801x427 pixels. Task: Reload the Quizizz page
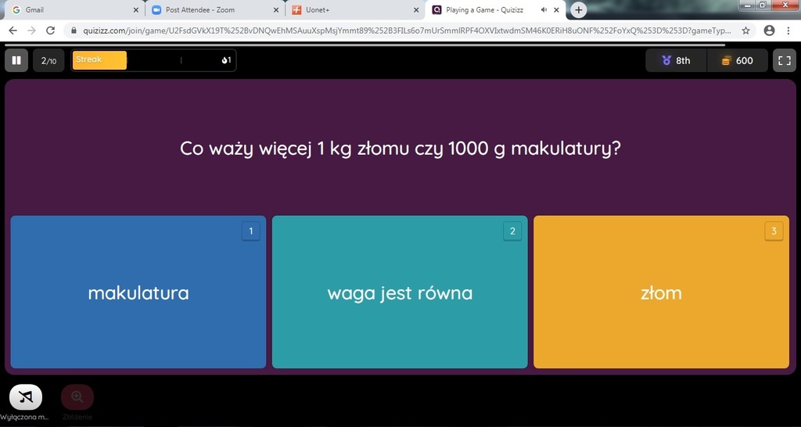51,30
